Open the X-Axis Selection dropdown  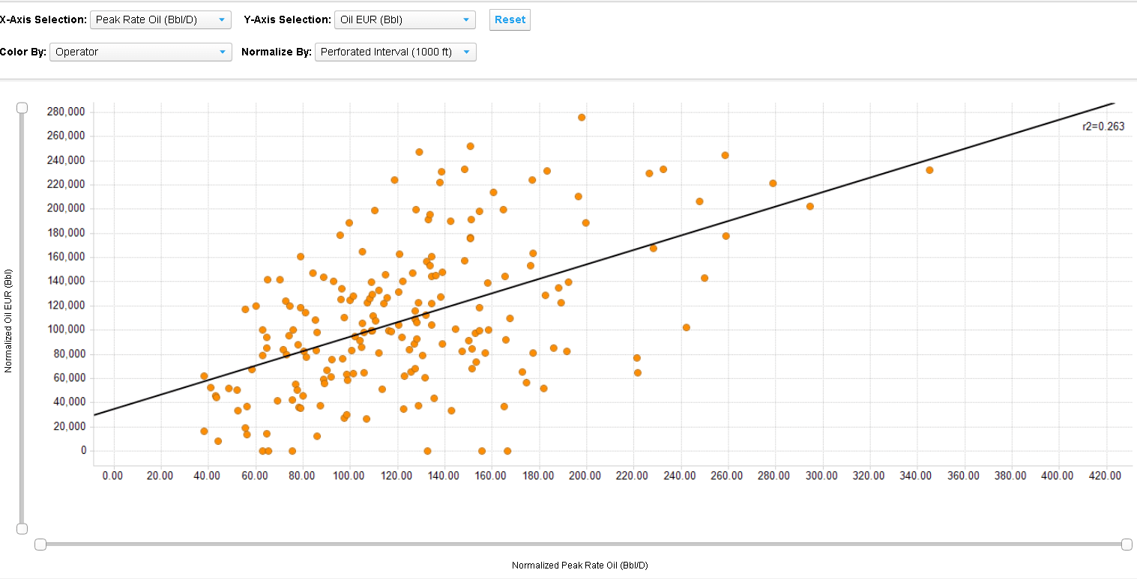point(160,20)
